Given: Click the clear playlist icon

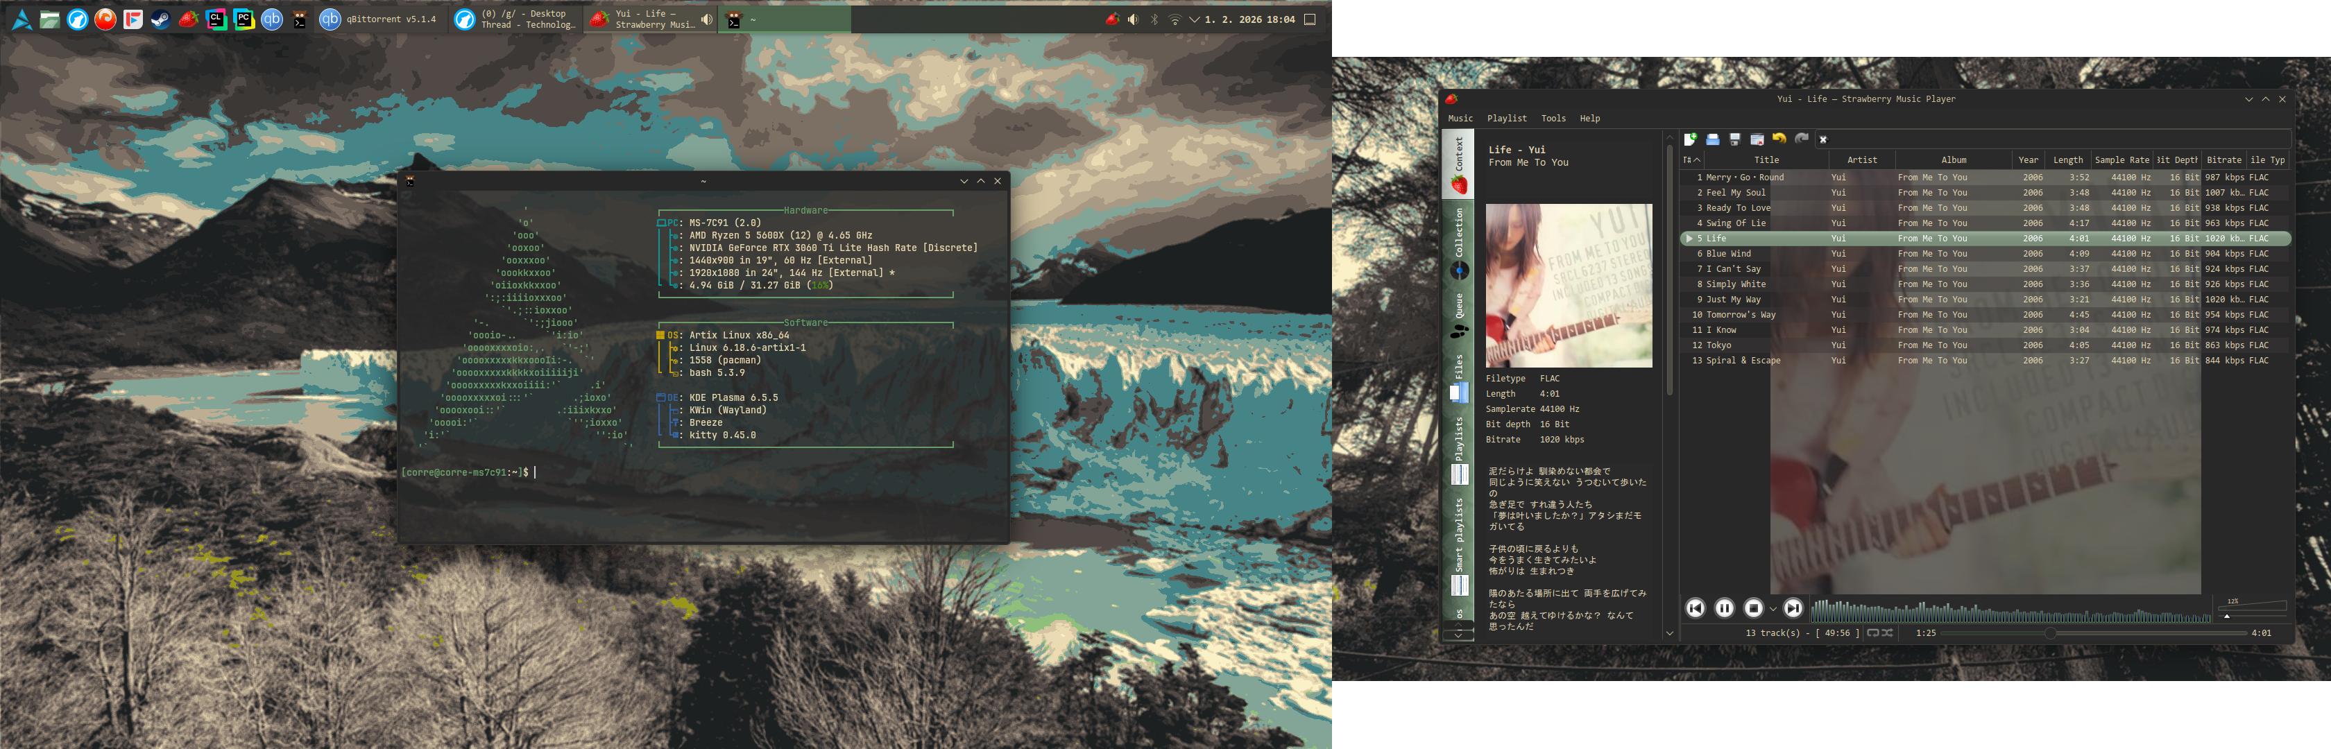Looking at the screenshot, I should tap(1757, 139).
